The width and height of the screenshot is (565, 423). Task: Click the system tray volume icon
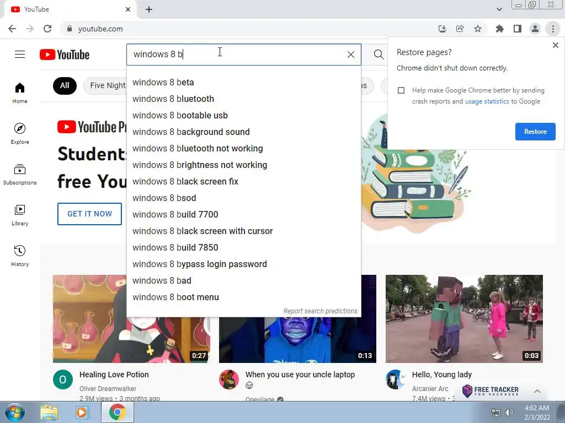click(509, 413)
